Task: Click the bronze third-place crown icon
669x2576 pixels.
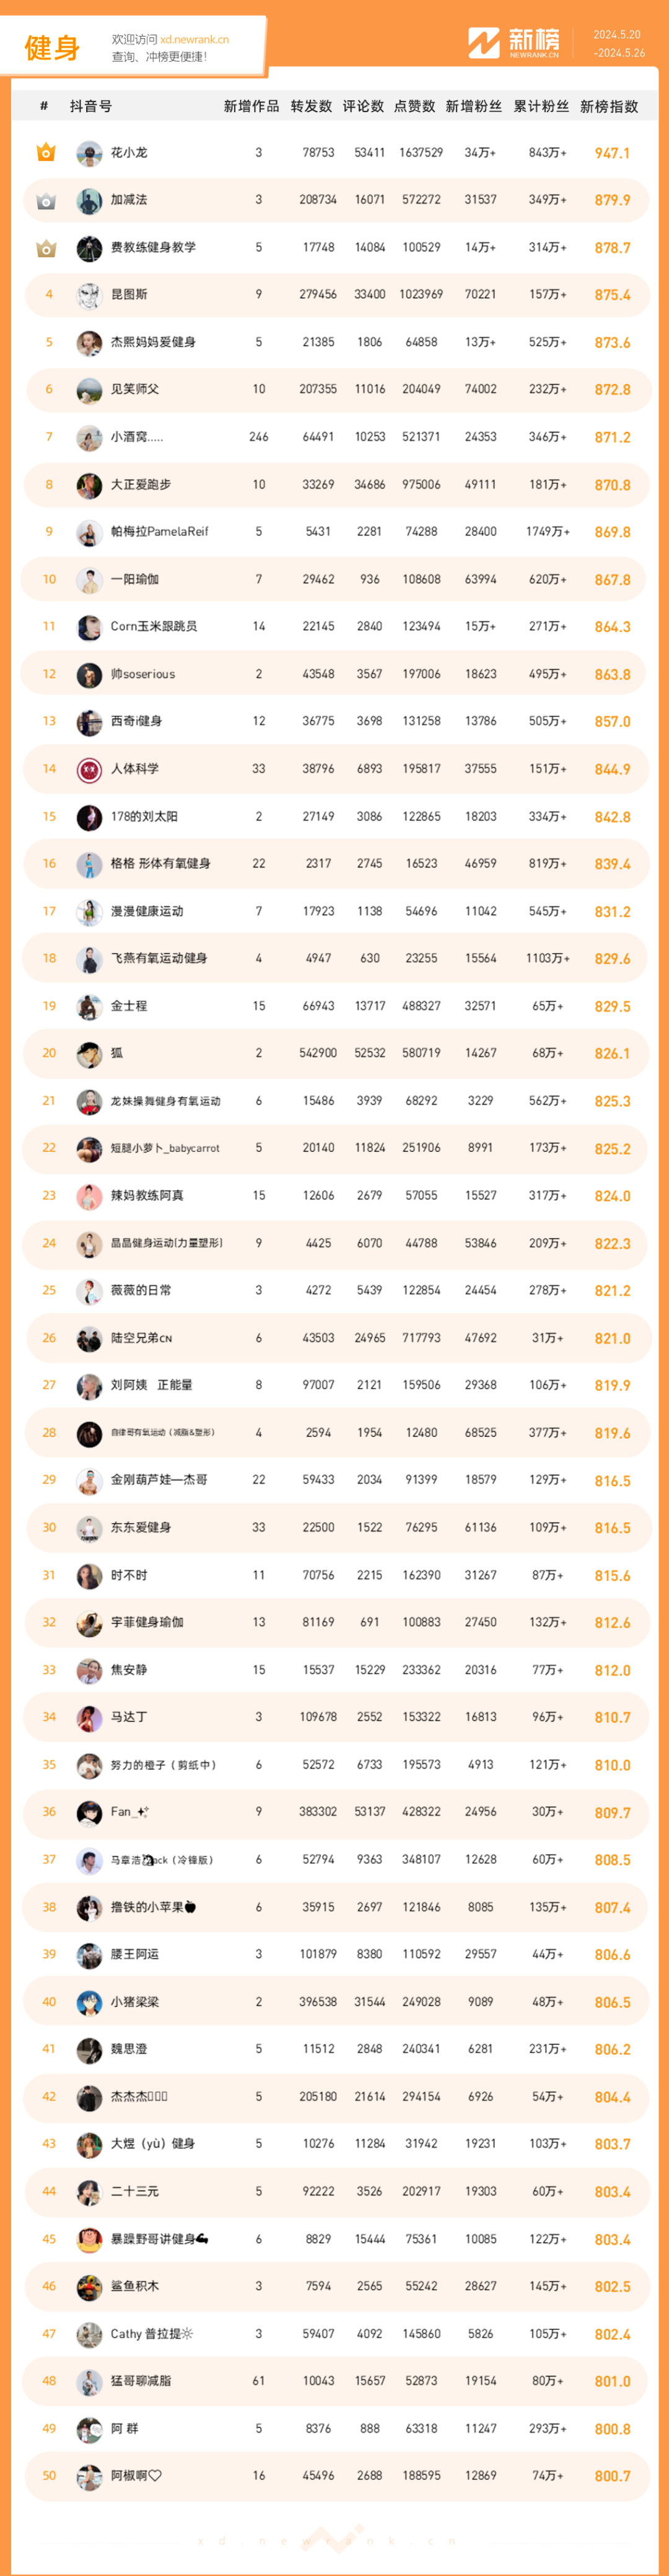Action: pyautogui.click(x=46, y=248)
